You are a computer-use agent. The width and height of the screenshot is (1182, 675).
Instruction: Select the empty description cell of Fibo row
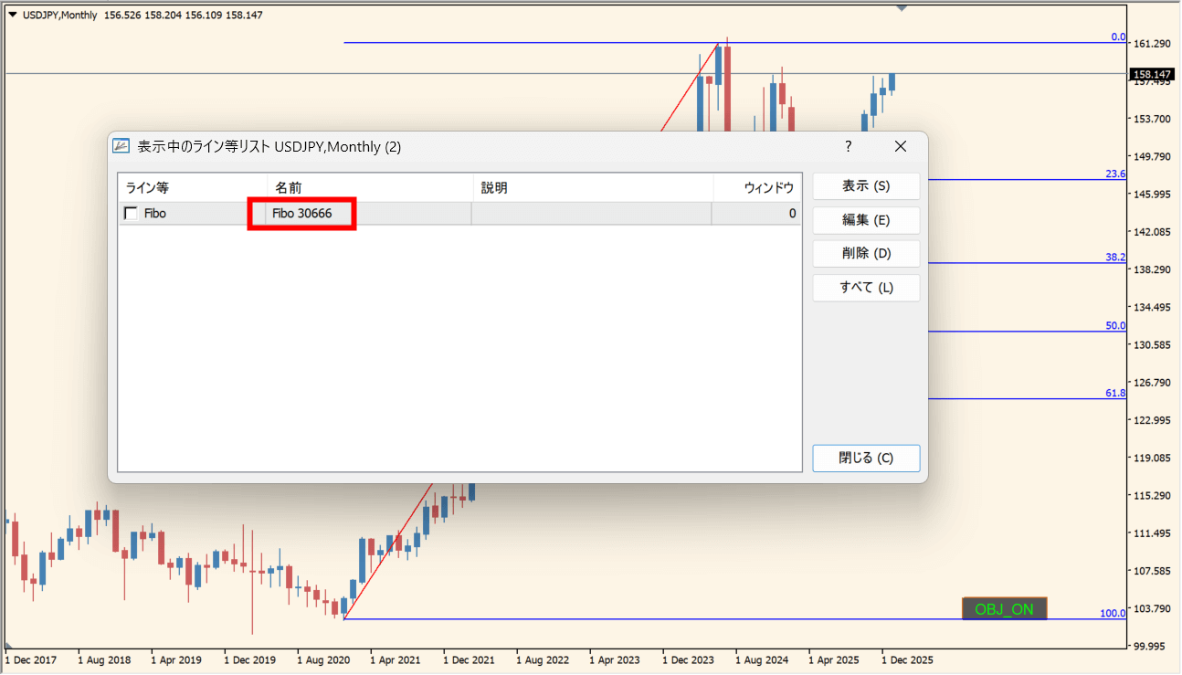pyautogui.click(x=591, y=214)
